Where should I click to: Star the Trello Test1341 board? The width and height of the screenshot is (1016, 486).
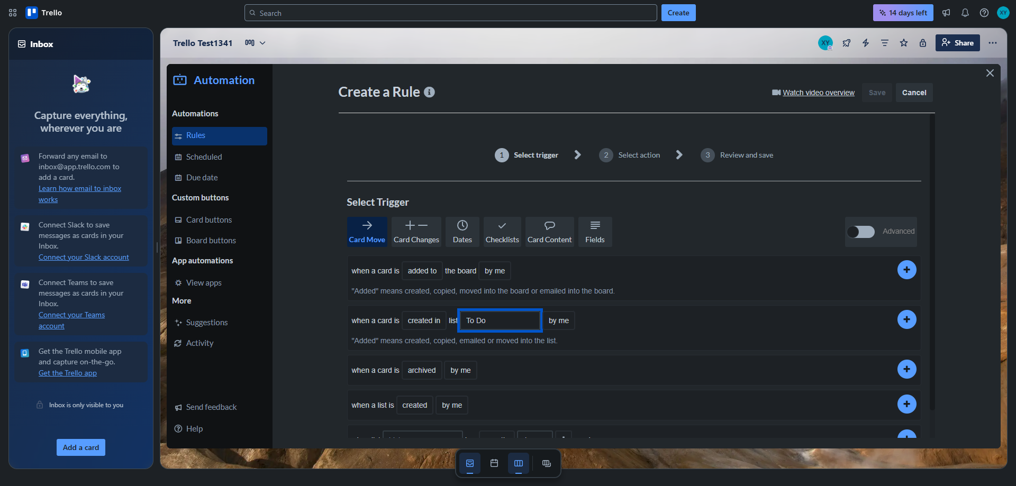[x=904, y=43]
